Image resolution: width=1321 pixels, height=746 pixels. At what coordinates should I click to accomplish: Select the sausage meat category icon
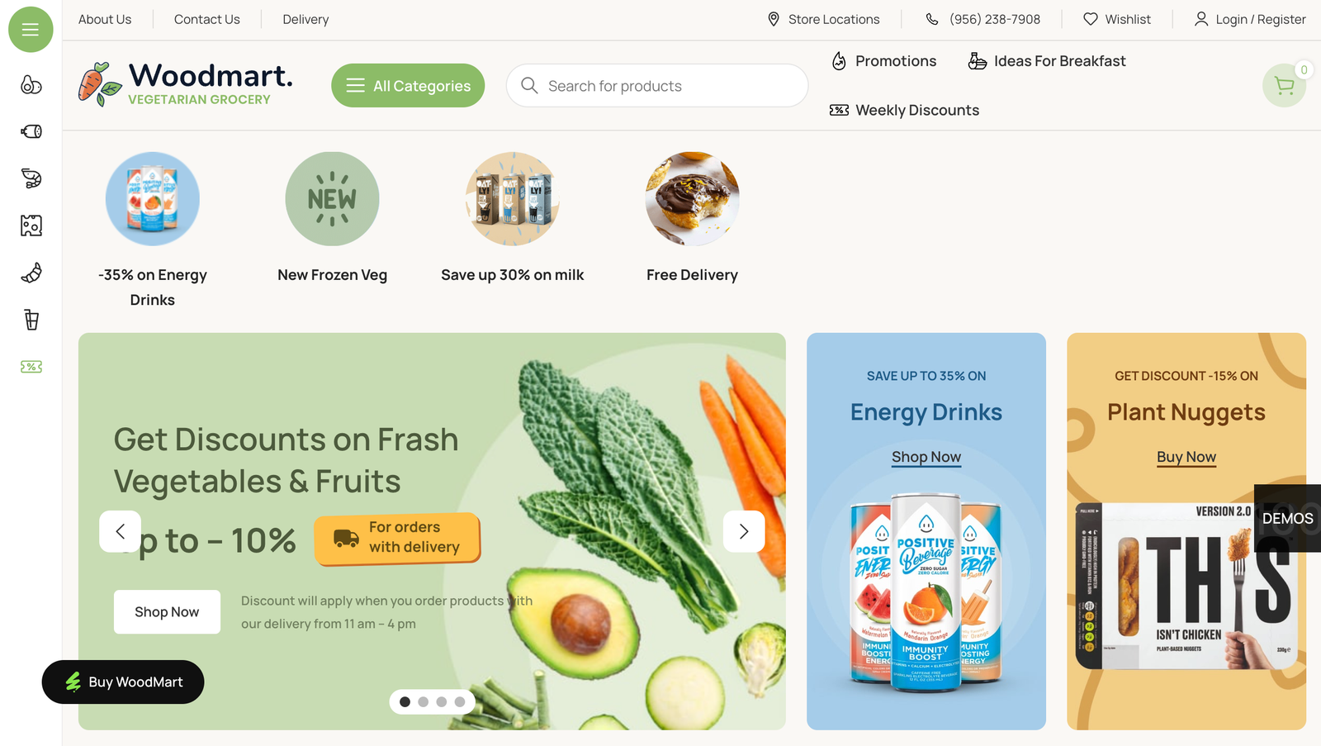(x=31, y=131)
